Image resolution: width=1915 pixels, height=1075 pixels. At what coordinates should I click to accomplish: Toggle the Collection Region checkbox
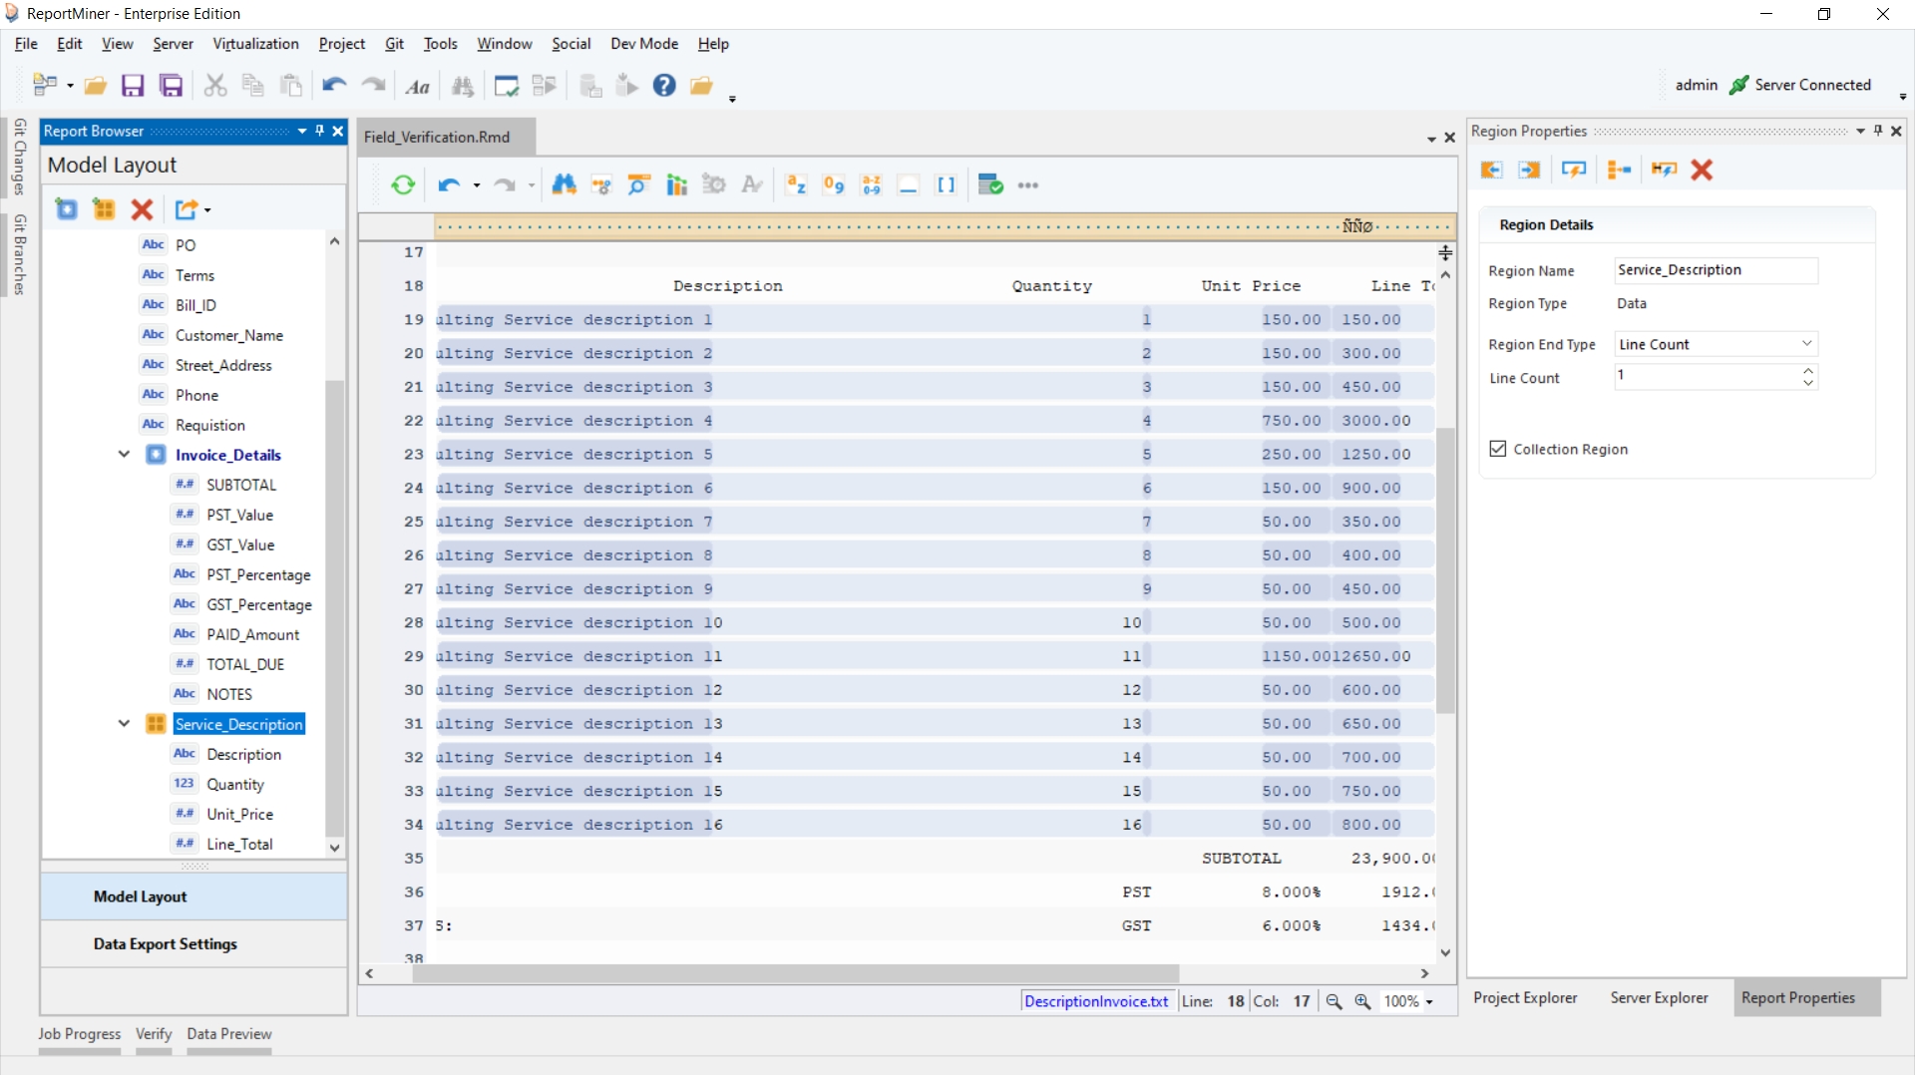(1498, 449)
